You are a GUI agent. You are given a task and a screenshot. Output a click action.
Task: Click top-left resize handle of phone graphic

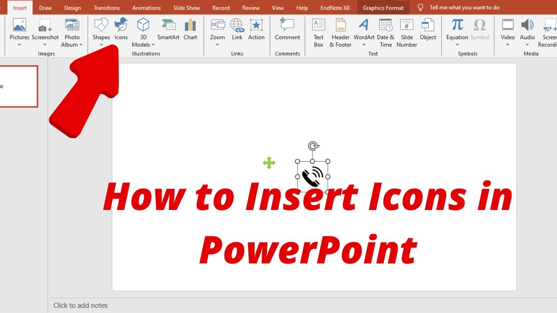pyautogui.click(x=298, y=162)
